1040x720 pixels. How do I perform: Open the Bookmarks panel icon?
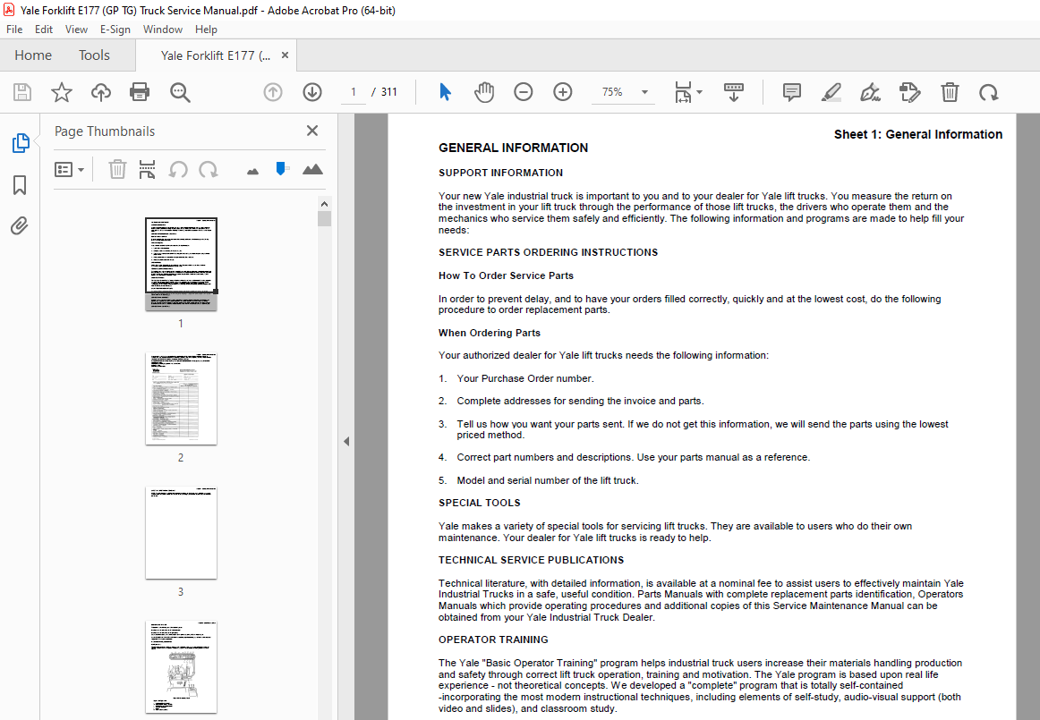[20, 185]
